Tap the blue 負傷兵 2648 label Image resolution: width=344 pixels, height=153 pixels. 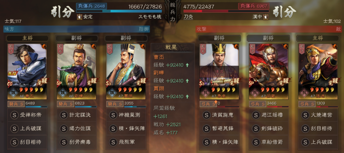tap(91, 6)
